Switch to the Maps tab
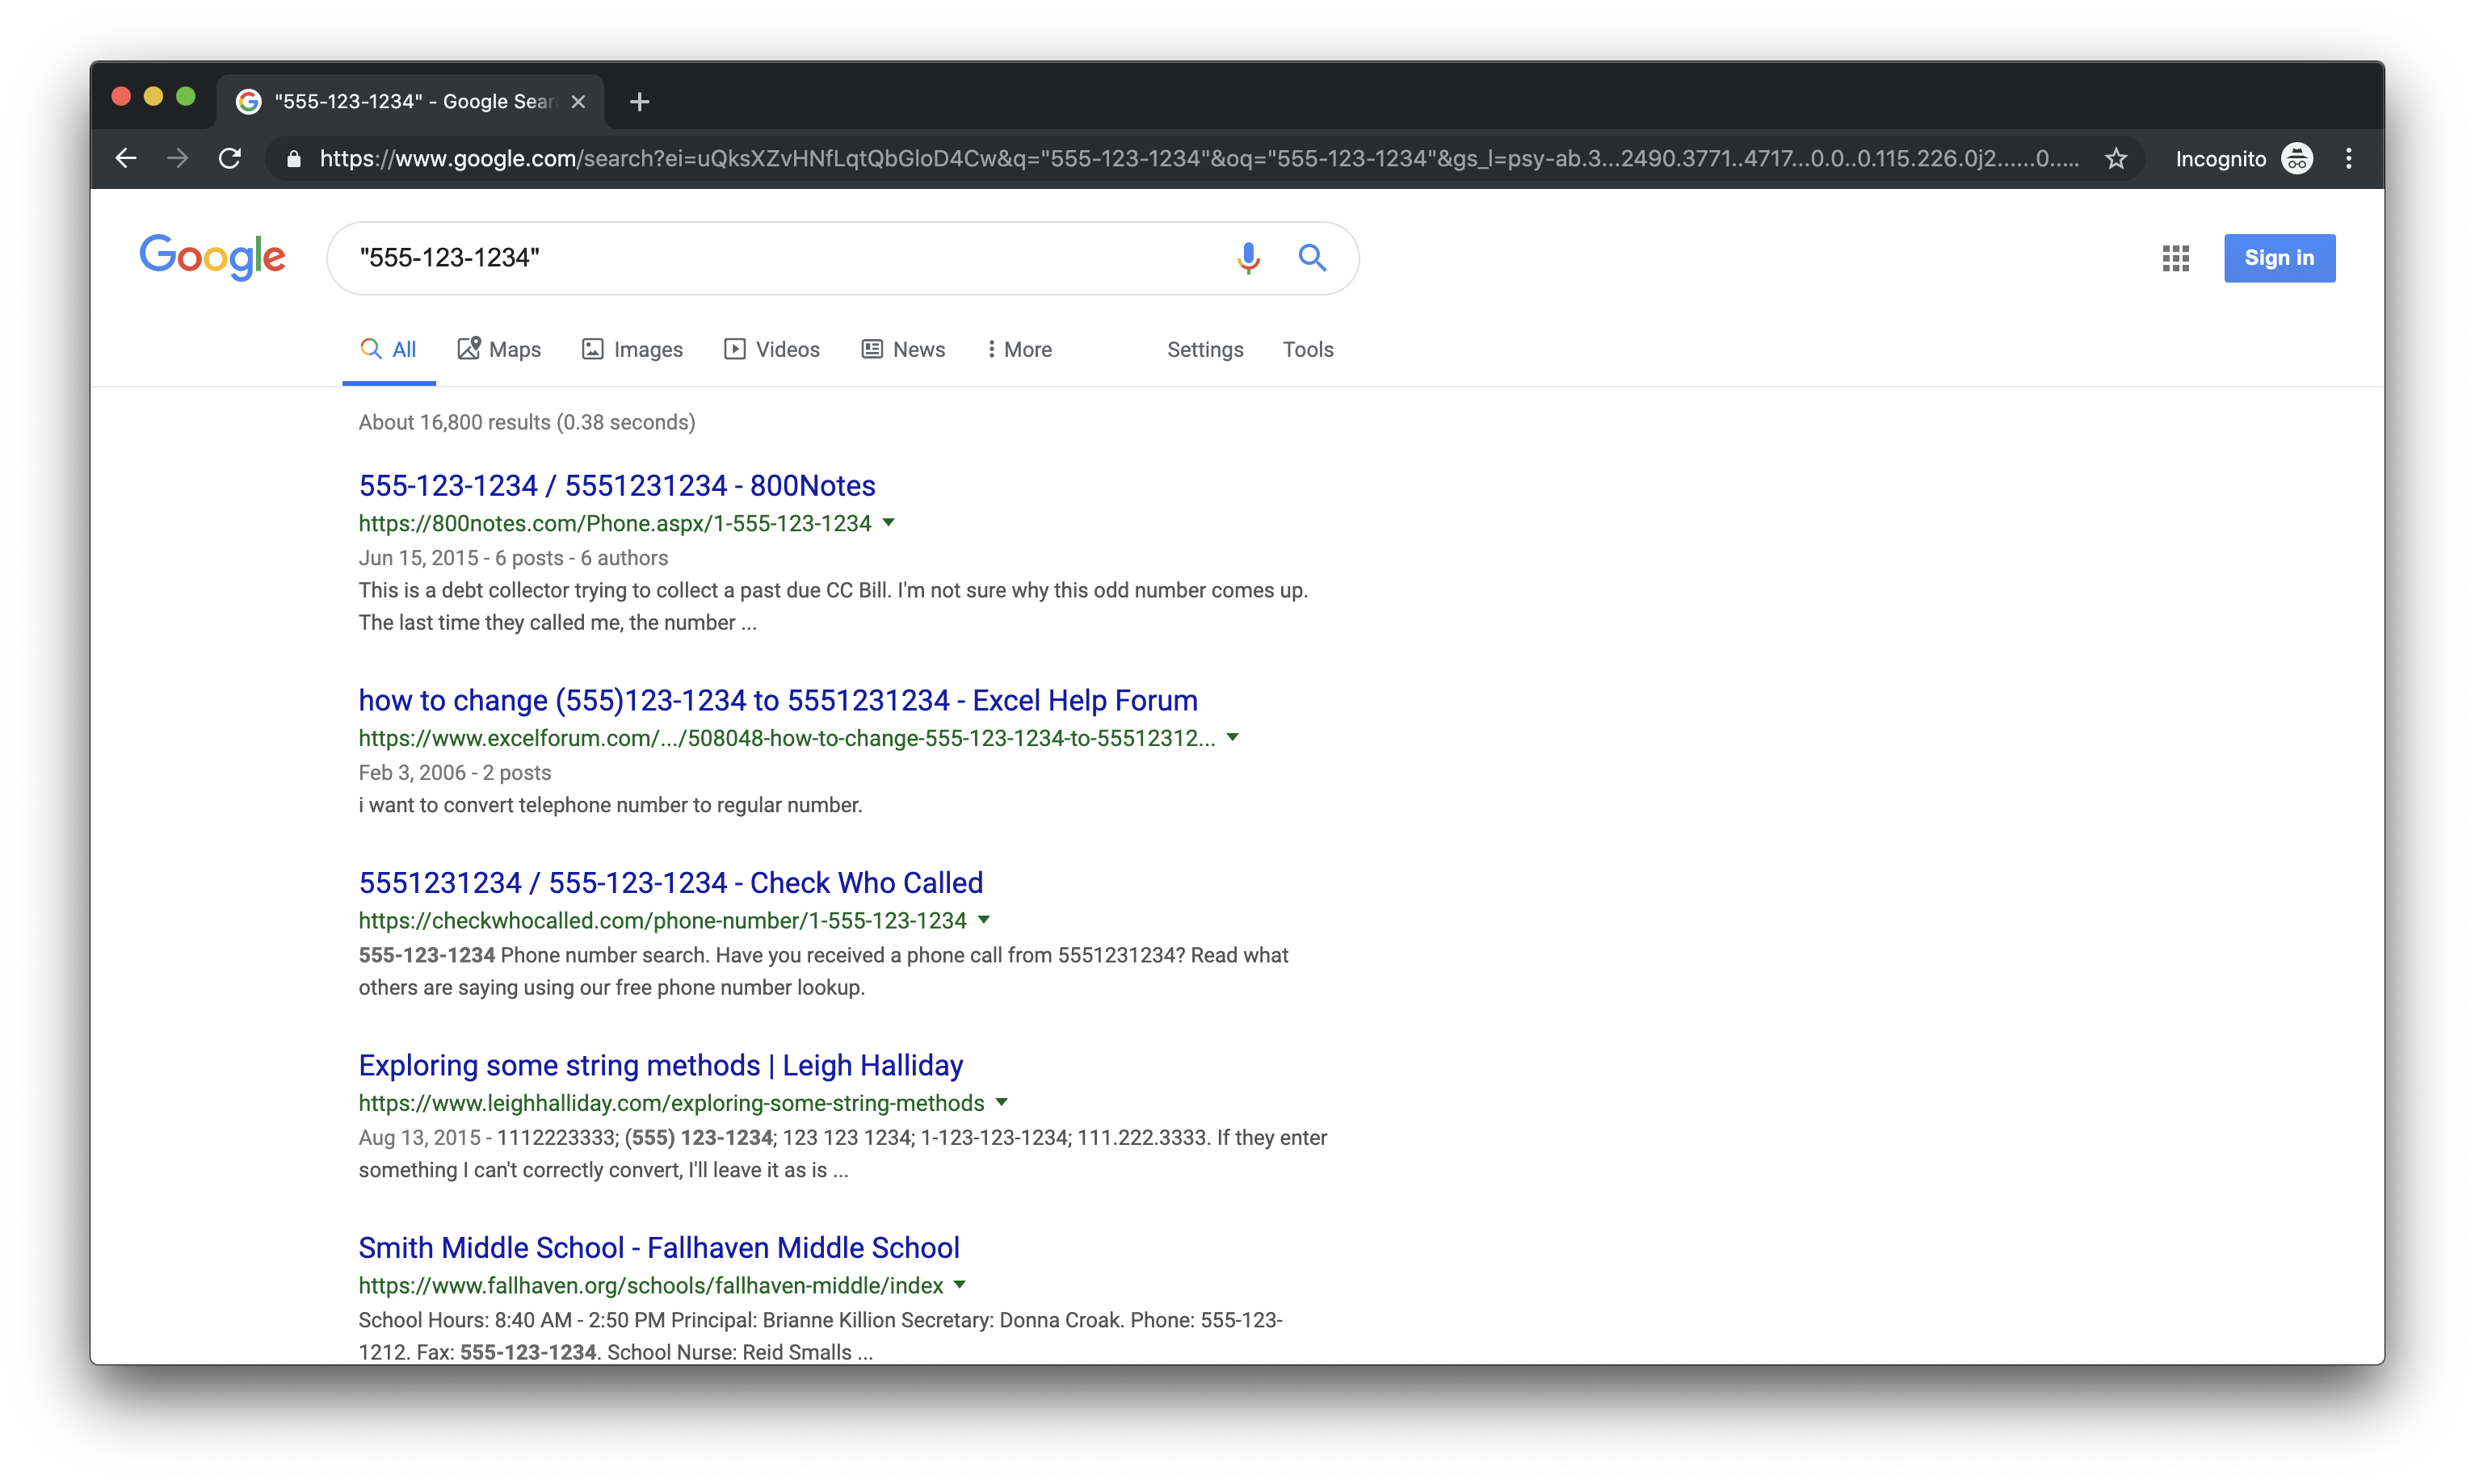 pyautogui.click(x=499, y=349)
